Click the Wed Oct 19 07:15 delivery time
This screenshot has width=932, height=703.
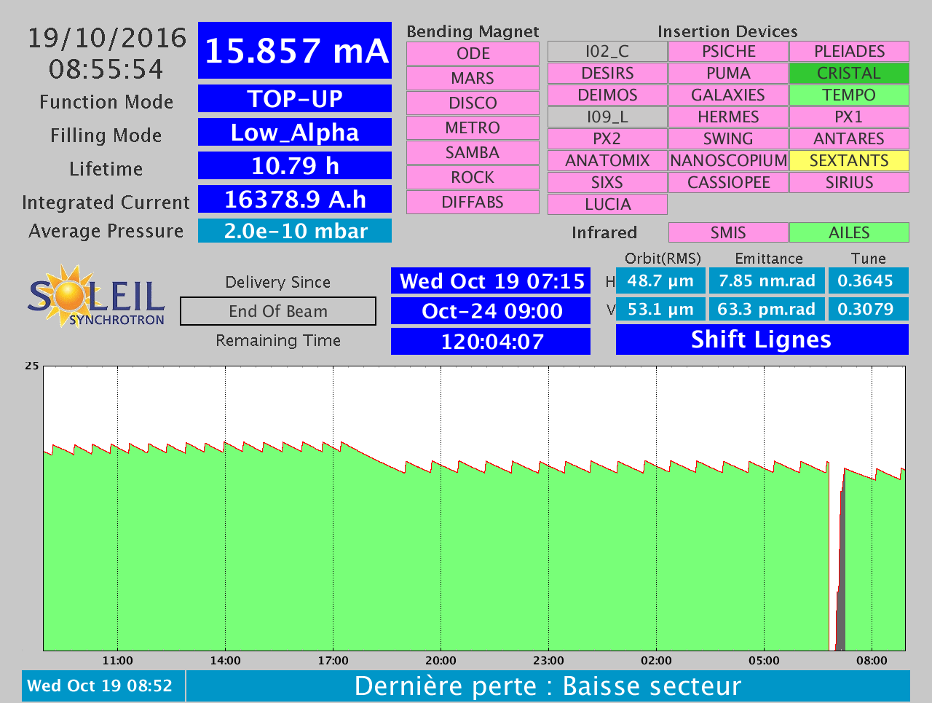click(x=491, y=281)
